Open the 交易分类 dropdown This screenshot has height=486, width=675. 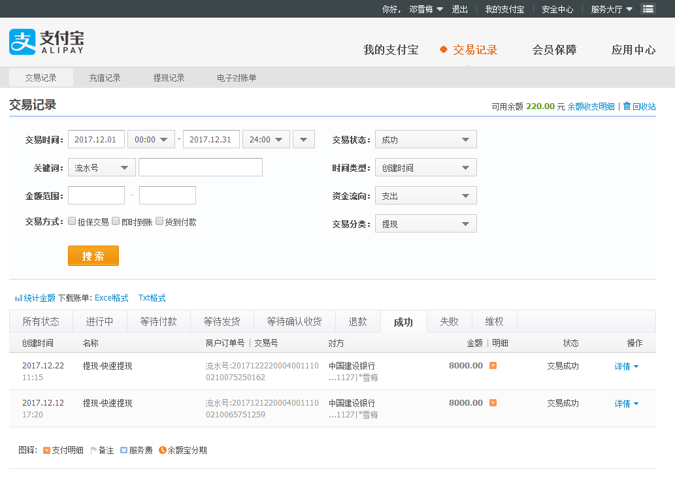(x=426, y=224)
